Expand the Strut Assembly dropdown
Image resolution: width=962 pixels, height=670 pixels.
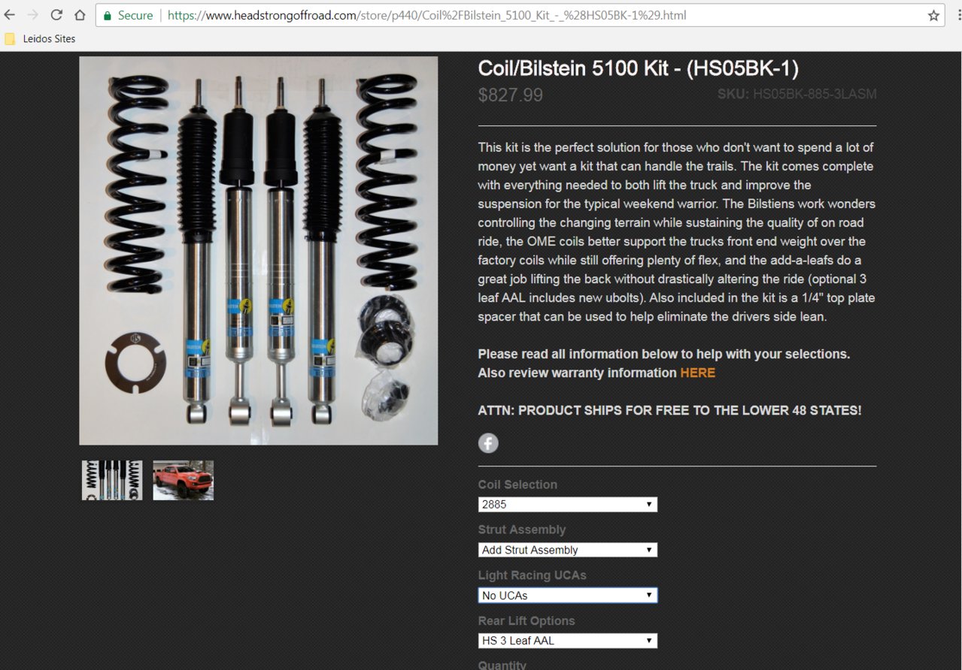(568, 550)
